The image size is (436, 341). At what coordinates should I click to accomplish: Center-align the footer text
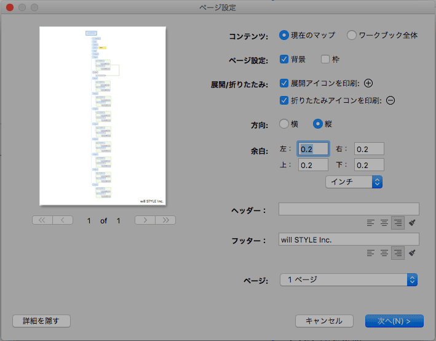click(x=384, y=253)
